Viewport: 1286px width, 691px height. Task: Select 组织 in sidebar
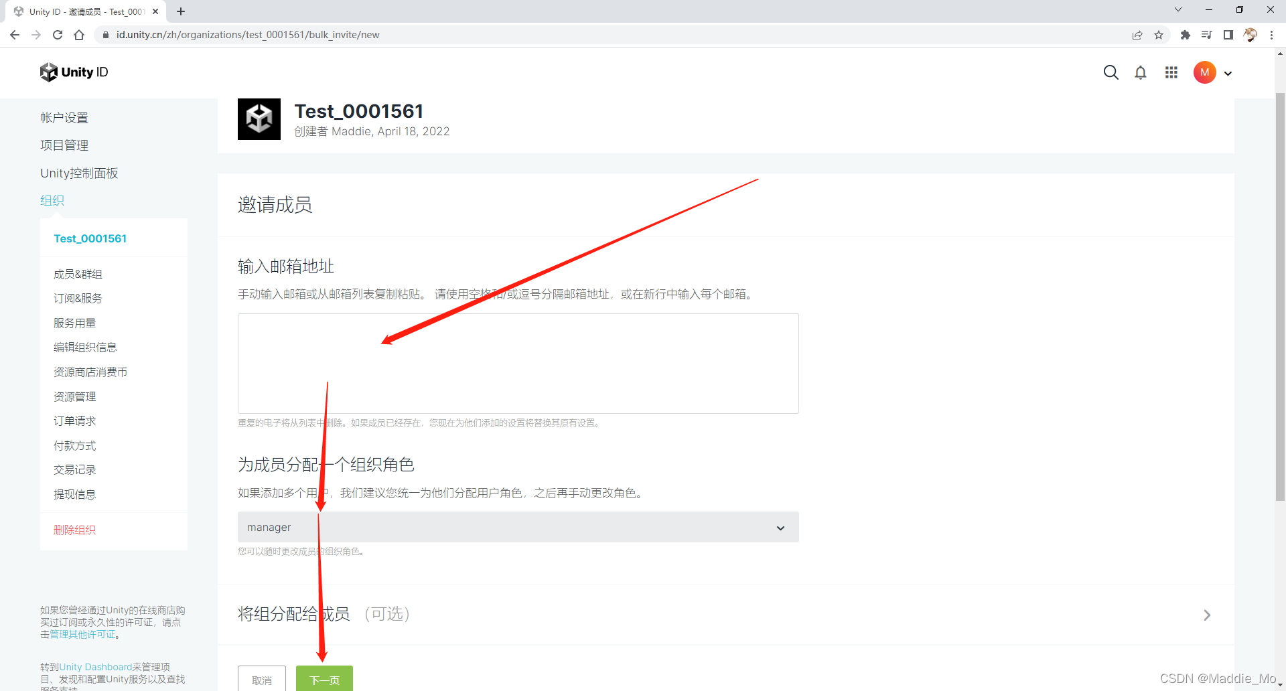[x=52, y=200]
